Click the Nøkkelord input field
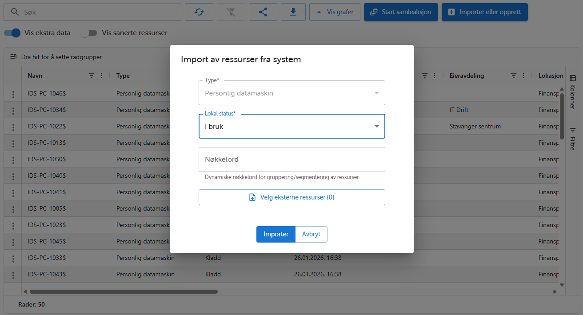The height and width of the screenshot is (315, 583). point(291,159)
